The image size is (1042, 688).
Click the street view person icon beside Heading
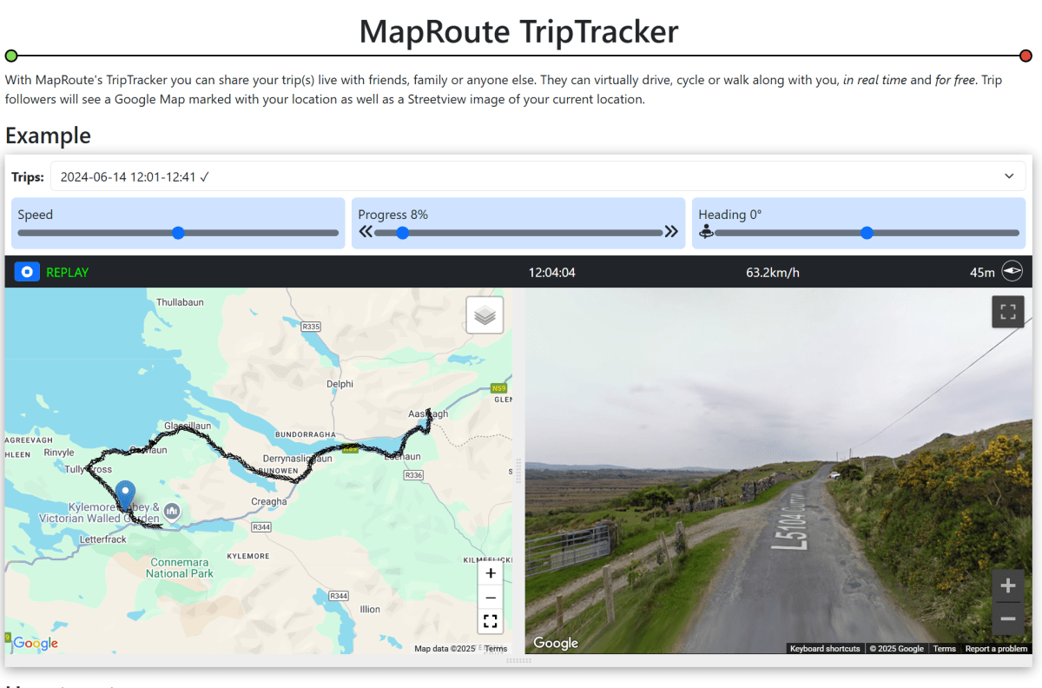(x=706, y=232)
